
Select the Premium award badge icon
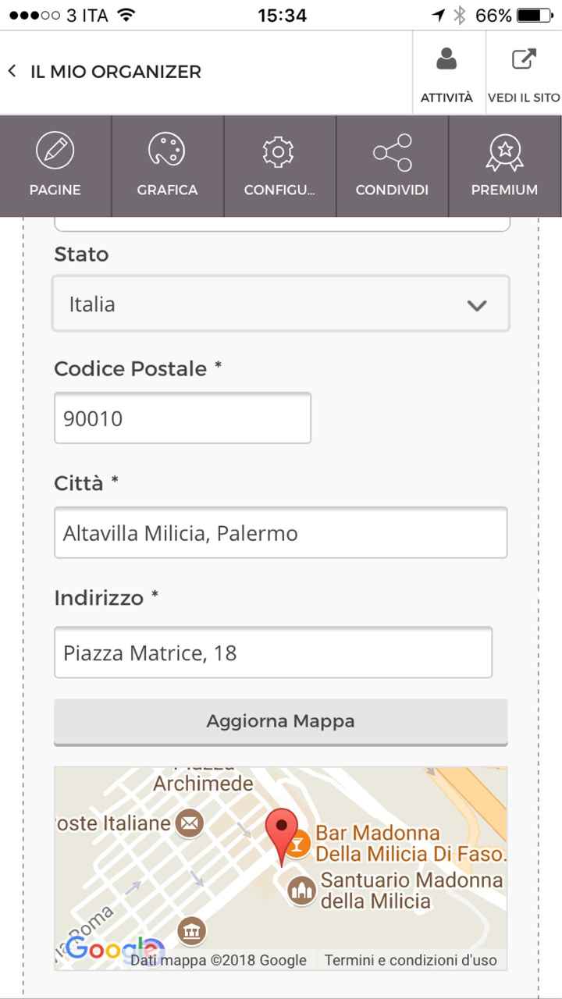coord(503,151)
